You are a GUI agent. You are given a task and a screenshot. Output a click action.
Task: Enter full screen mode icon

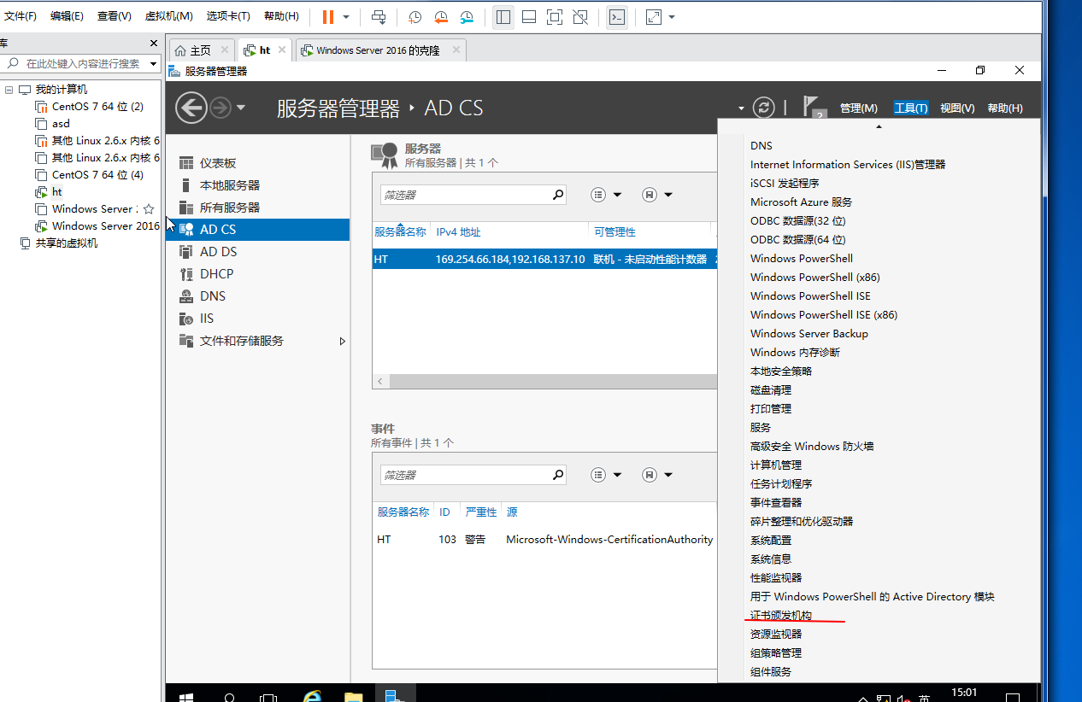tap(555, 17)
